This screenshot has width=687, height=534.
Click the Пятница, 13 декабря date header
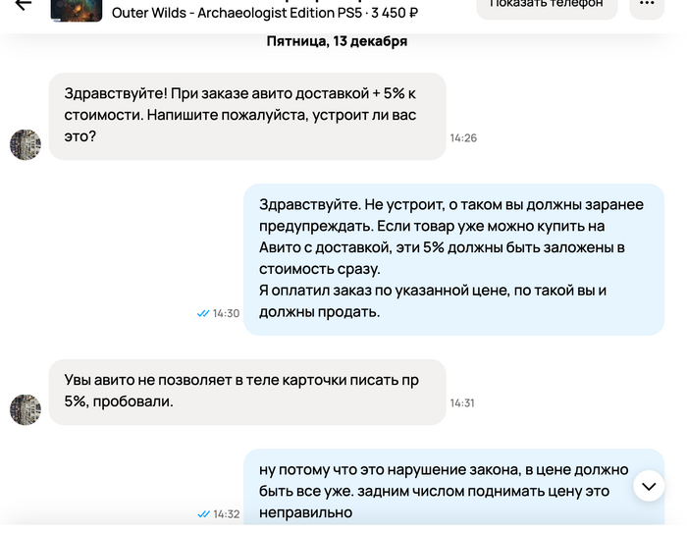337,41
